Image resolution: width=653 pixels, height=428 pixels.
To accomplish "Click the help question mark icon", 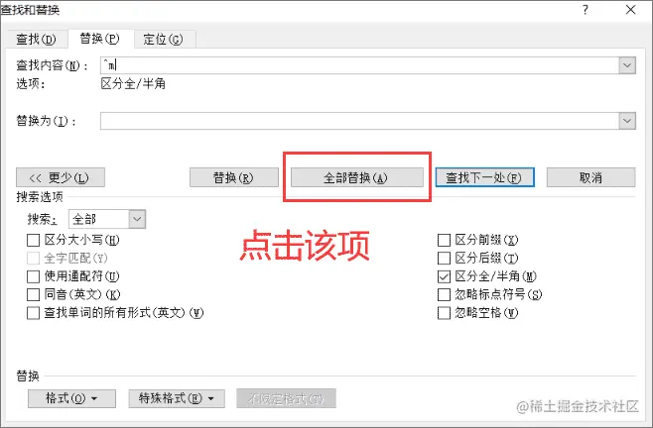I will 586,10.
